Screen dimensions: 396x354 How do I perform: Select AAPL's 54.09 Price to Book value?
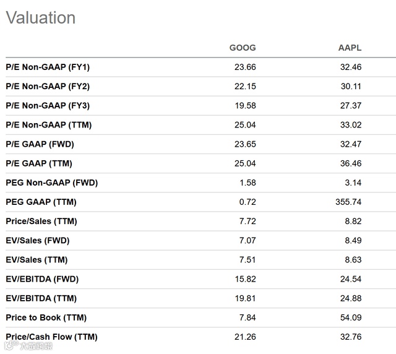[351, 317]
